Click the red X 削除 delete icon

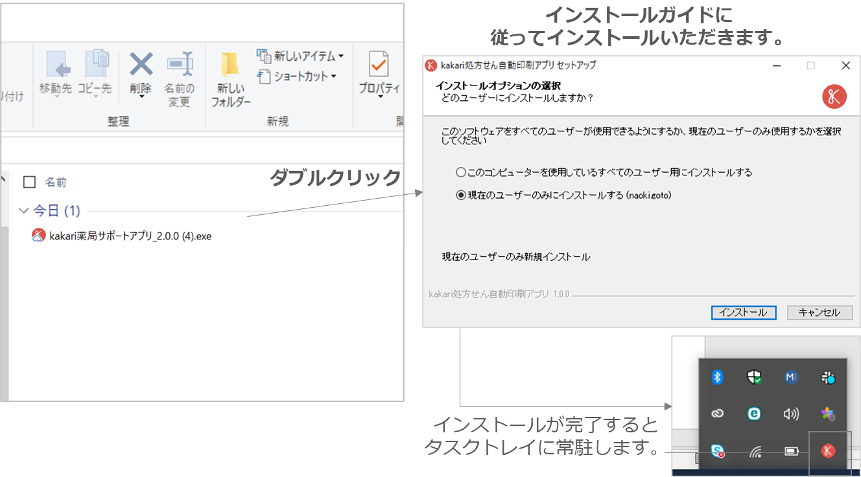(141, 64)
